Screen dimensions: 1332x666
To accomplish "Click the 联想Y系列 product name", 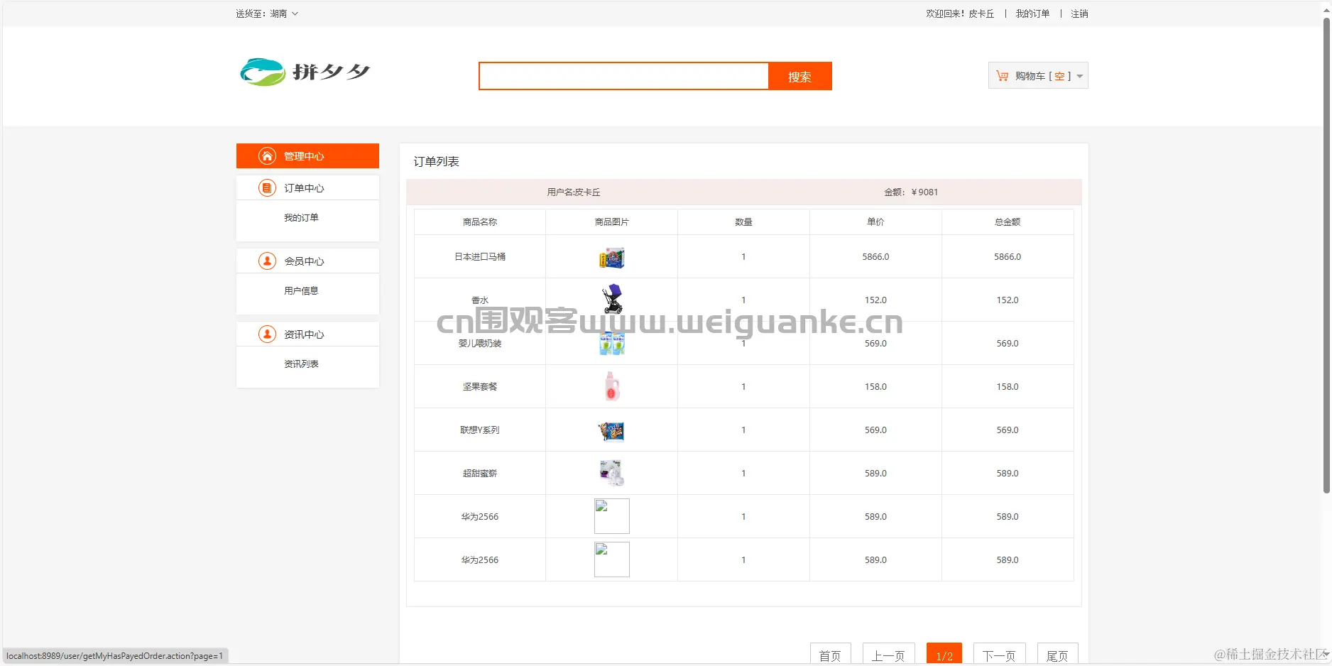I will click(x=480, y=430).
